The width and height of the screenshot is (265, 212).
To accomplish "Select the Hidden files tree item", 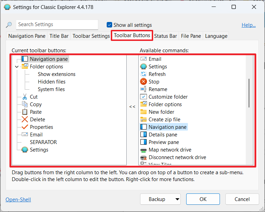I will [x=52, y=82].
